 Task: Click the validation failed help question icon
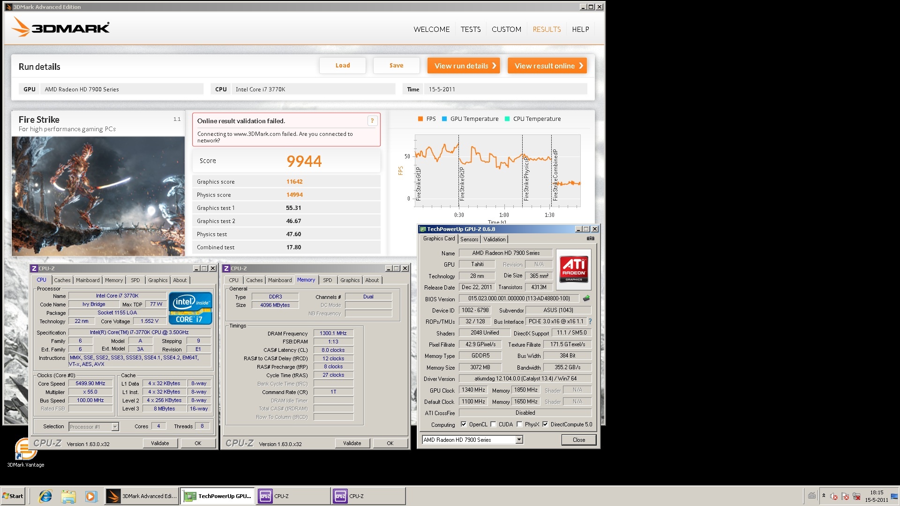pos(372,121)
